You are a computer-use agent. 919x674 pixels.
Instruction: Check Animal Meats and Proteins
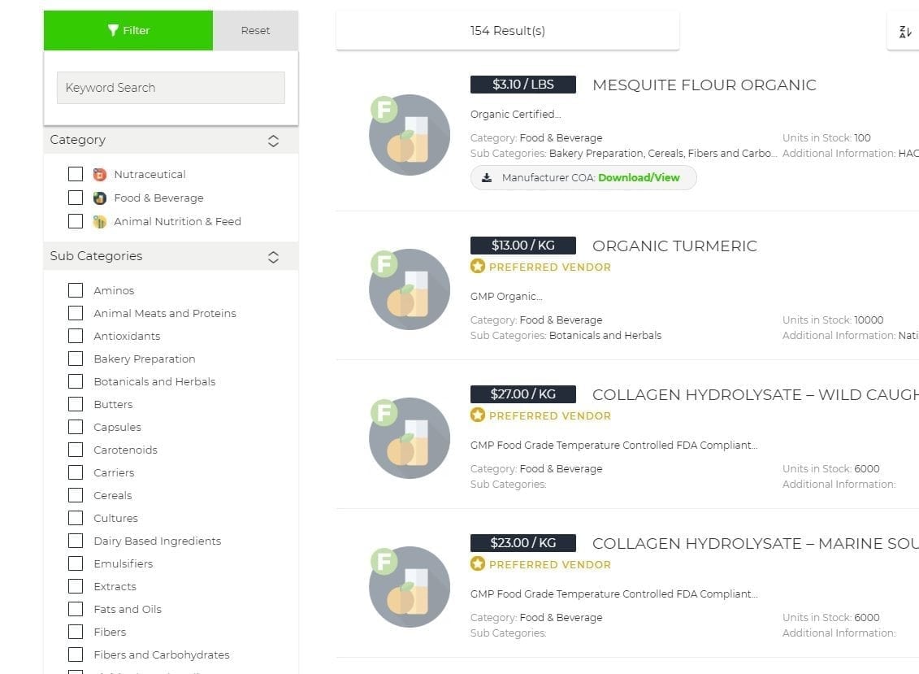point(76,313)
